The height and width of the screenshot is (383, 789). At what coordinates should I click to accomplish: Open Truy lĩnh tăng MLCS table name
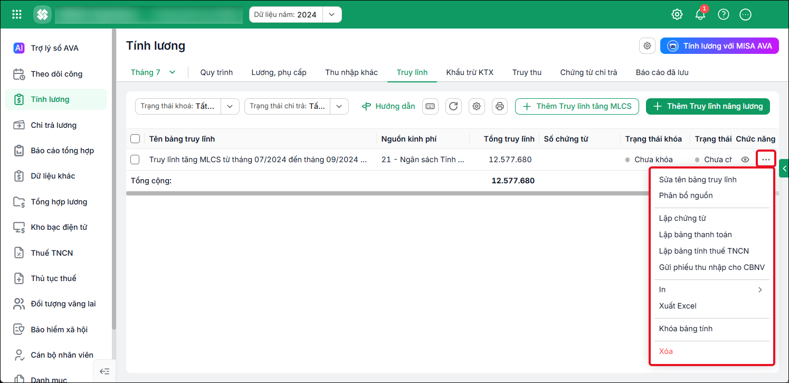click(x=258, y=160)
